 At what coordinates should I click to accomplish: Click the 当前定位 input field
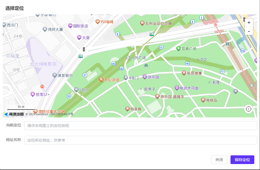point(140,126)
